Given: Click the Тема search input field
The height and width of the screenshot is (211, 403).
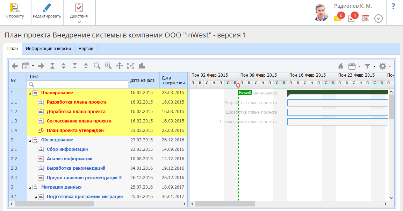Looking at the screenshot, I should click(x=80, y=84).
